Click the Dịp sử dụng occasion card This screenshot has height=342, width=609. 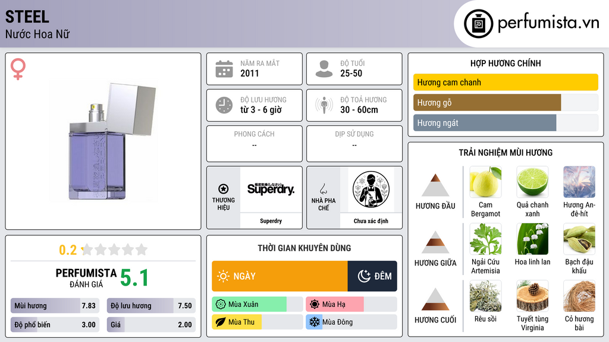[x=354, y=144]
